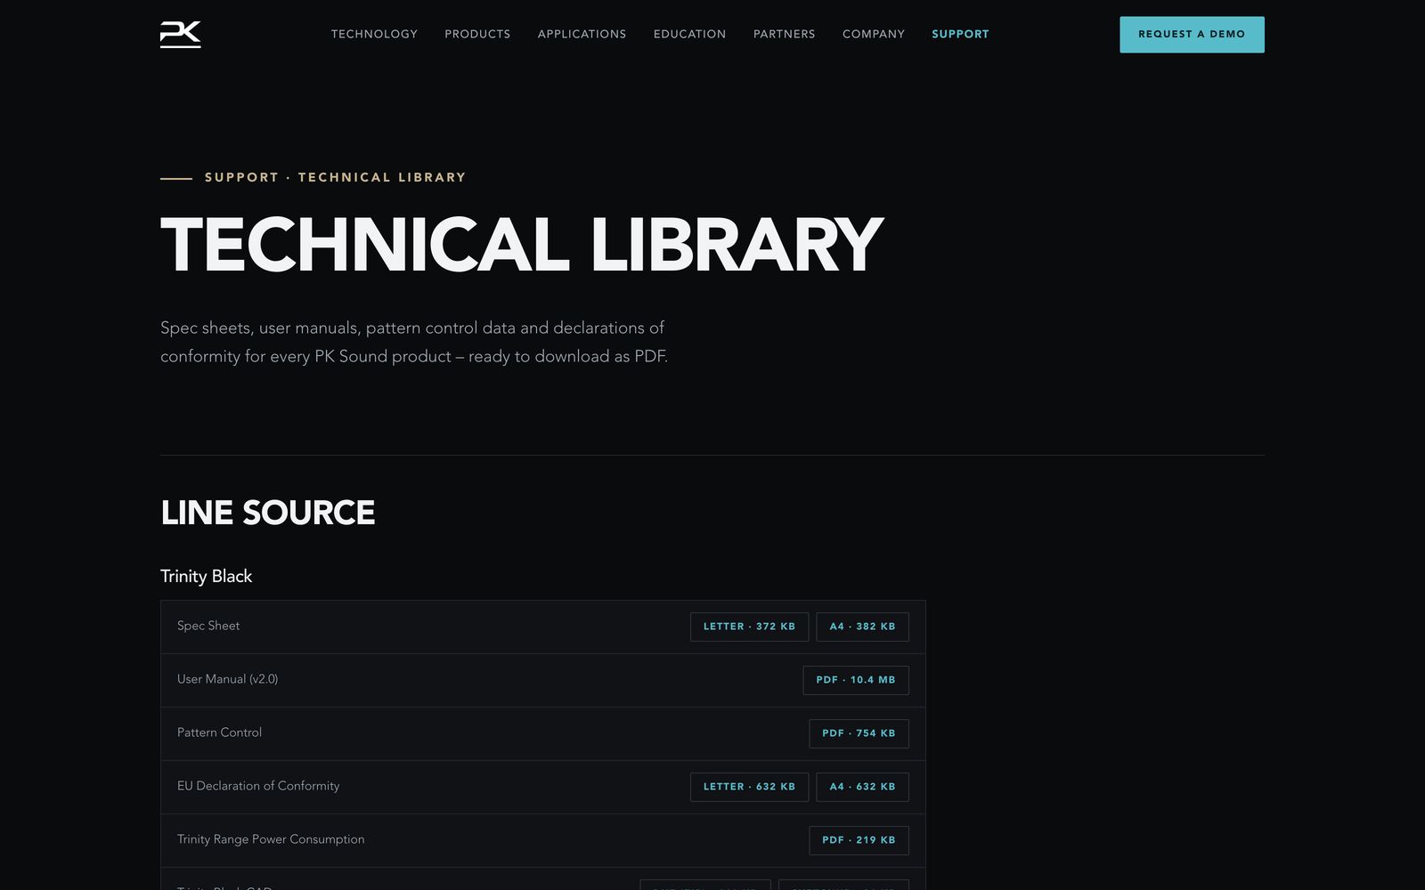
Task: Click the Trinity Black heading
Action: [206, 576]
